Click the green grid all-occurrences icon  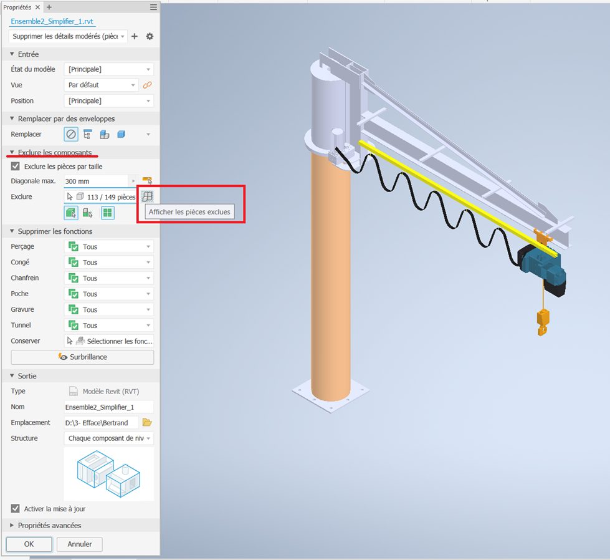click(x=107, y=213)
